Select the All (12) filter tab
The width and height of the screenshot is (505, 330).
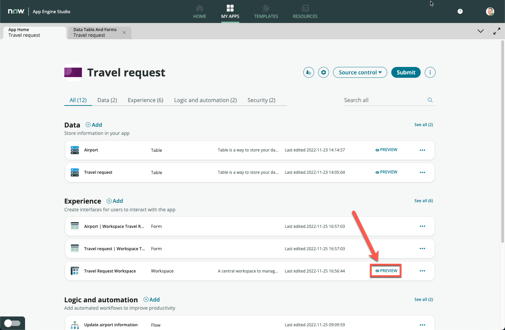pos(78,100)
